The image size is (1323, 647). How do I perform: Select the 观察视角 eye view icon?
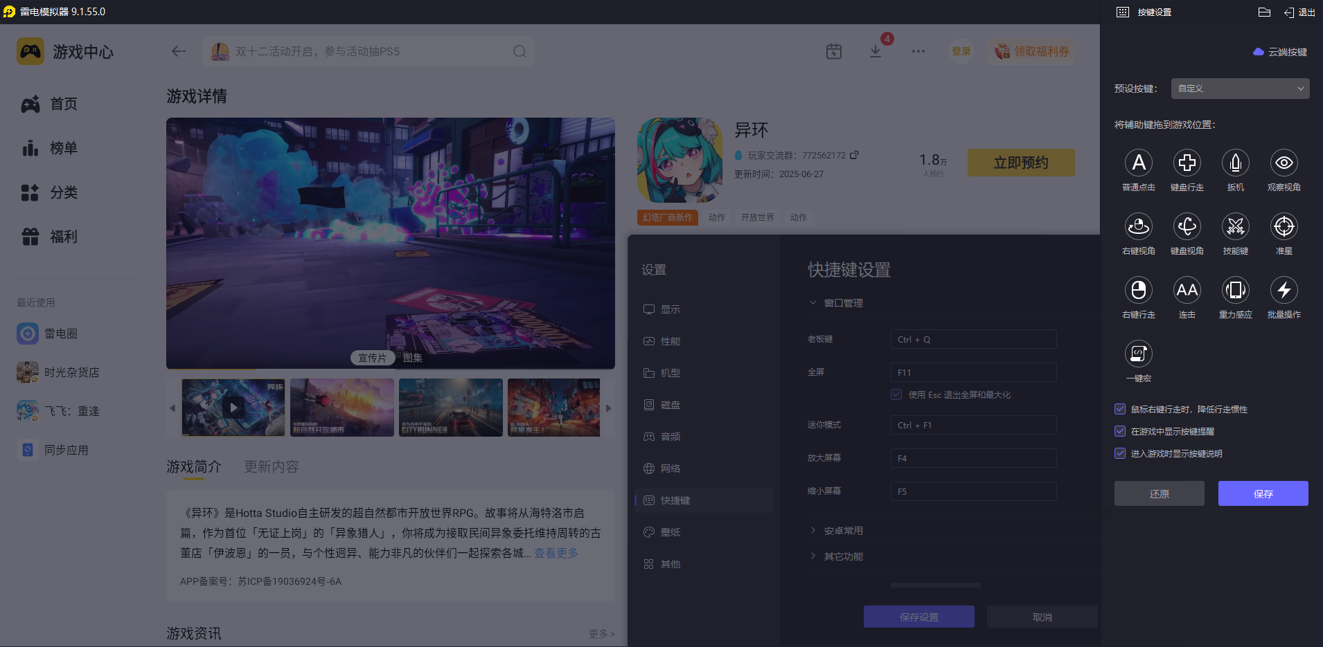(1284, 163)
